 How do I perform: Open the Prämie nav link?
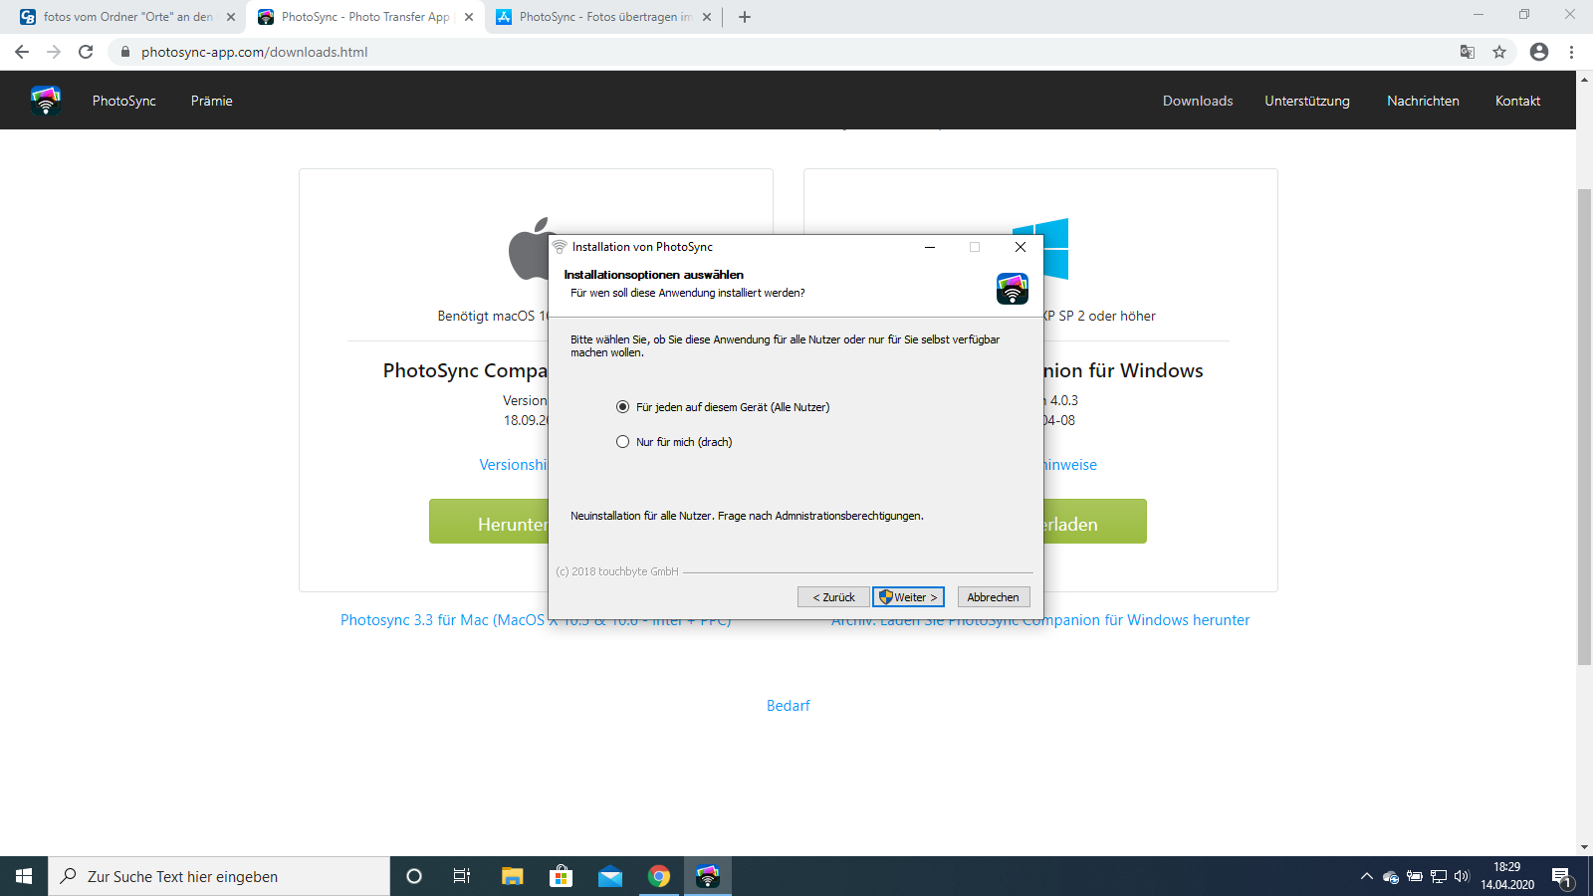(212, 101)
